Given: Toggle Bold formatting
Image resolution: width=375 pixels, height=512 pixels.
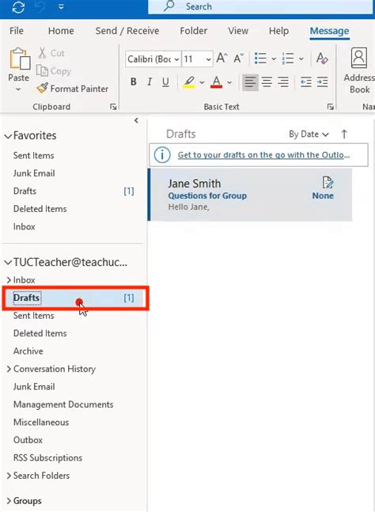Looking at the screenshot, I should (133, 82).
